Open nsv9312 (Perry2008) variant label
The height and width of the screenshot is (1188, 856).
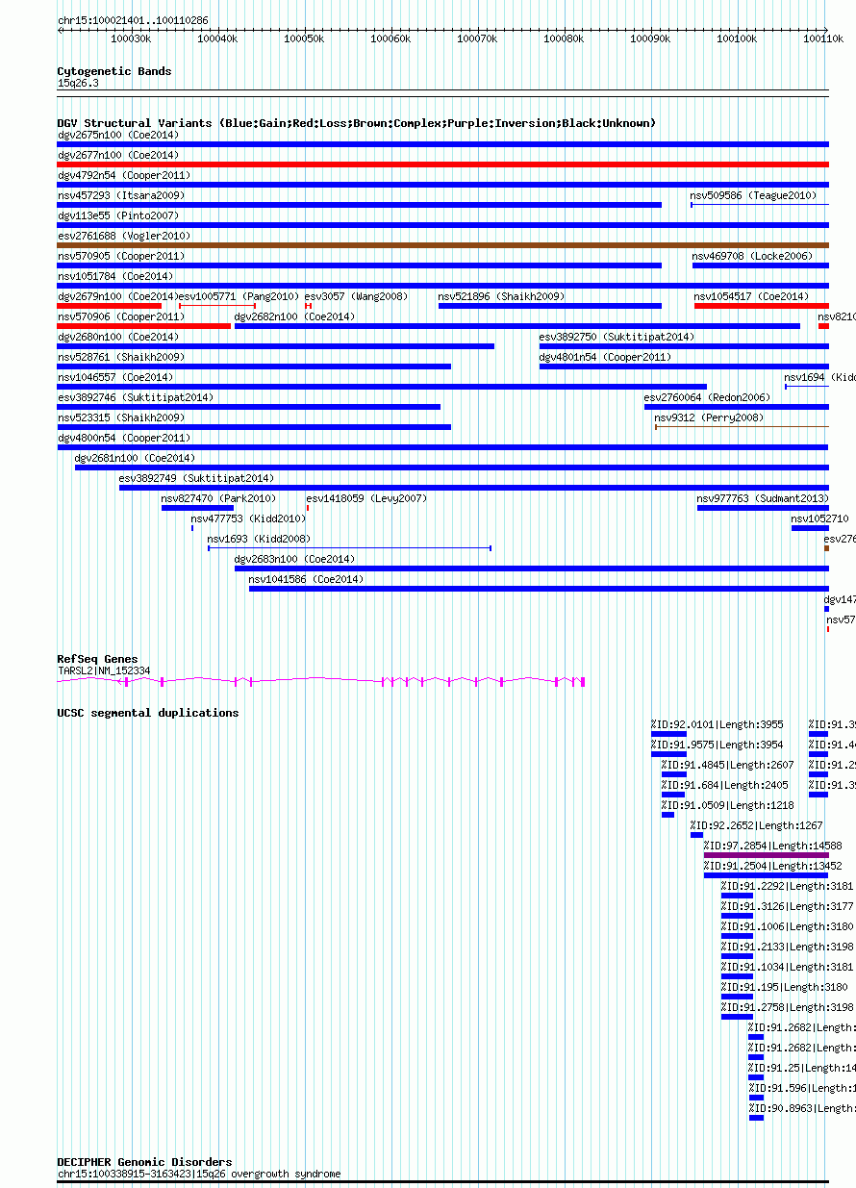709,417
